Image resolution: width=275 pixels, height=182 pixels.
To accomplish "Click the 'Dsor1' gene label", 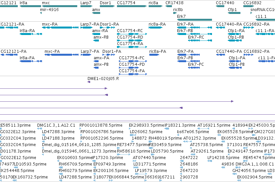I will tap(105, 3).
